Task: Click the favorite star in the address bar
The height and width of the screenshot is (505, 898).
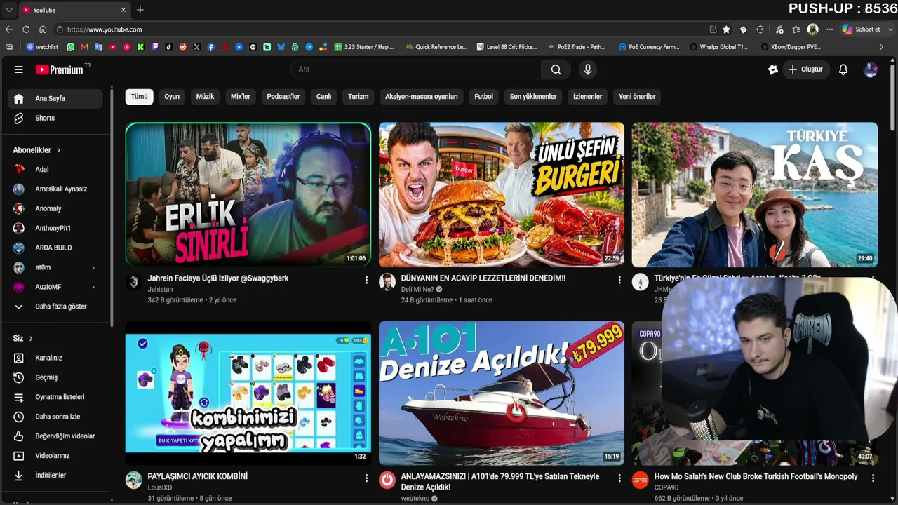Action: pos(726,29)
